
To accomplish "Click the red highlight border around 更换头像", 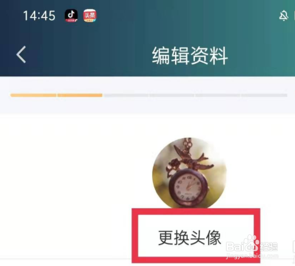I will coord(196,235).
